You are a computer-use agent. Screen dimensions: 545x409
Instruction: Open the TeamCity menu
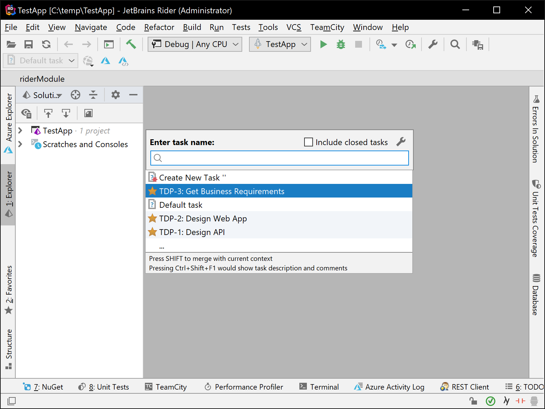pyautogui.click(x=327, y=27)
